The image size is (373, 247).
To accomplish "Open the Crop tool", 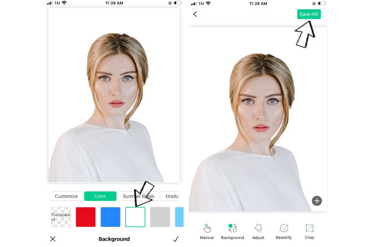I will (309, 231).
